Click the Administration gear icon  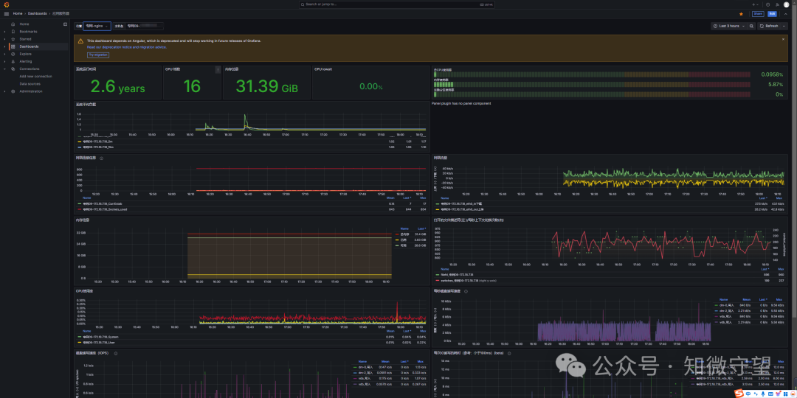point(13,91)
